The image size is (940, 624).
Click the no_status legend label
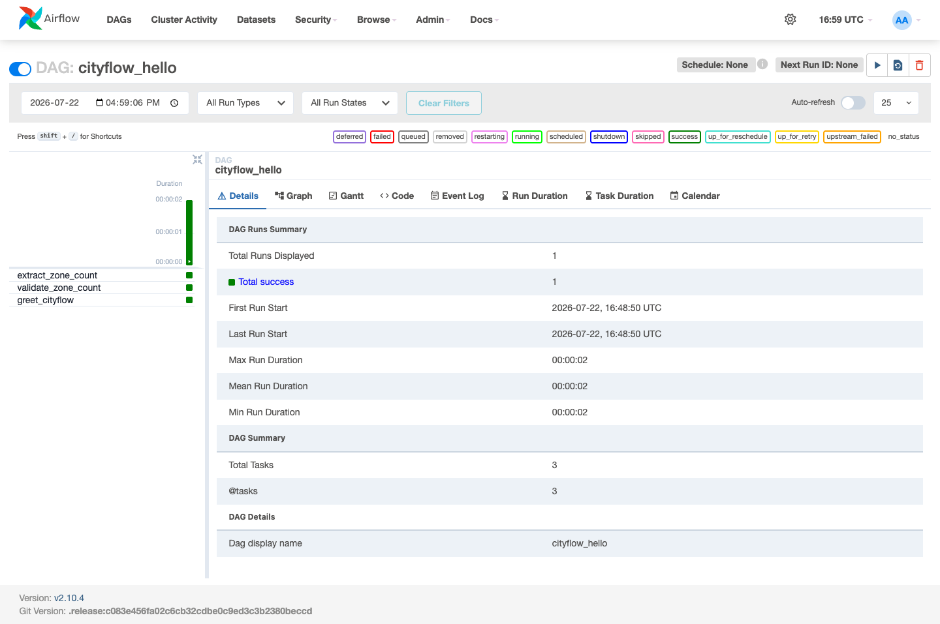[903, 136]
